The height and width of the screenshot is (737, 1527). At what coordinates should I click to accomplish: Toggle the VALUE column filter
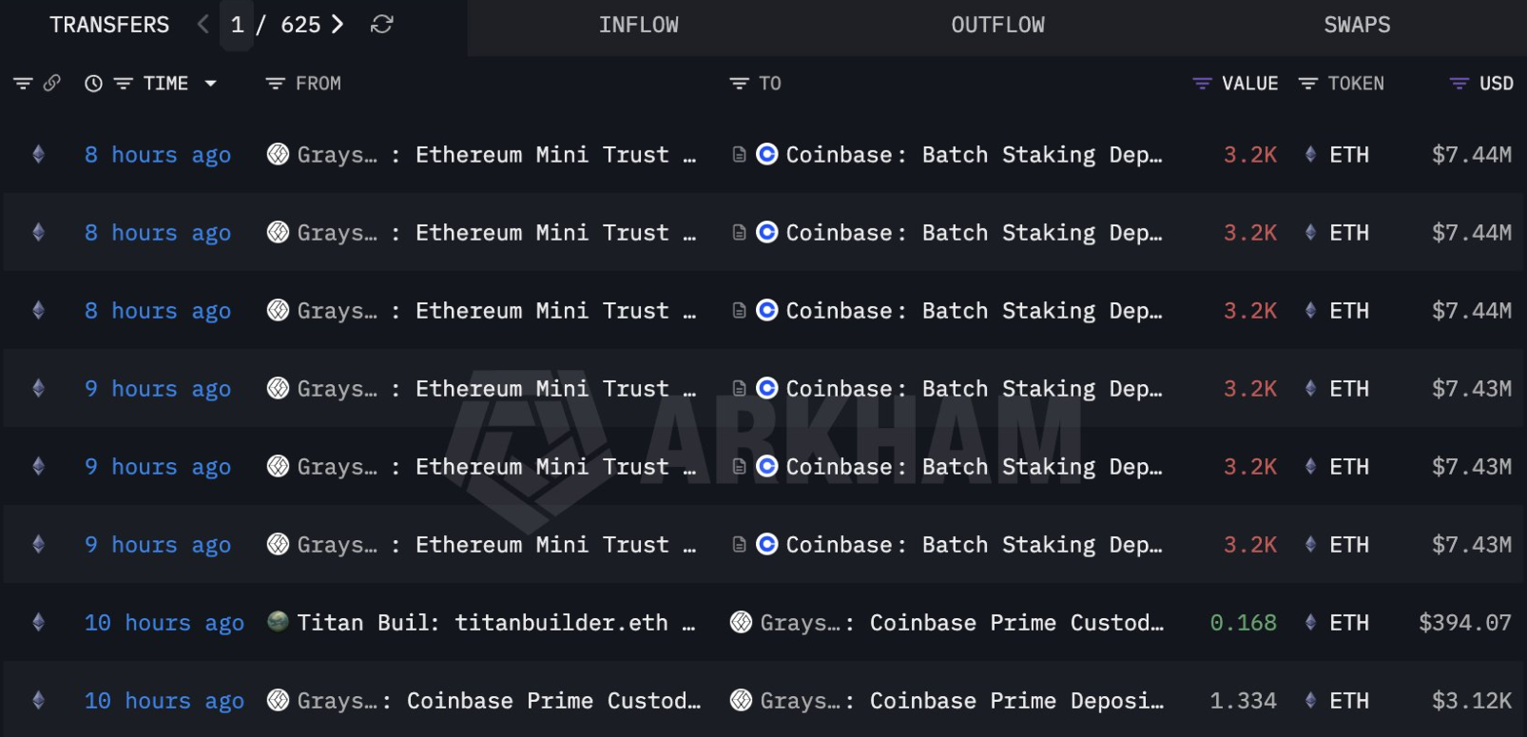(1202, 84)
